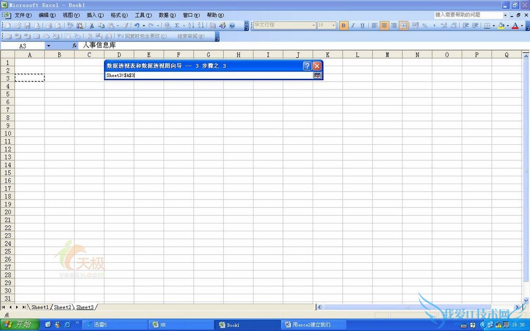Click the Paste icon
The height and width of the screenshot is (331, 530).
(x=111, y=26)
